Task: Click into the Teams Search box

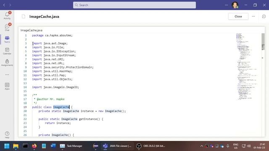Action: pyautogui.click(x=134, y=5)
